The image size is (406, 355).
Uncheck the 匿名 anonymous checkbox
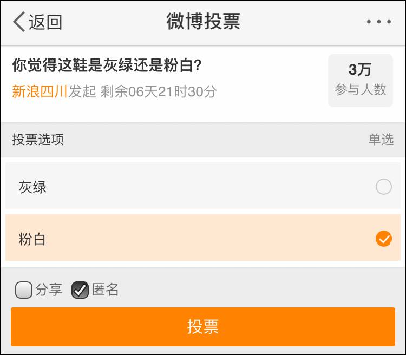click(80, 290)
